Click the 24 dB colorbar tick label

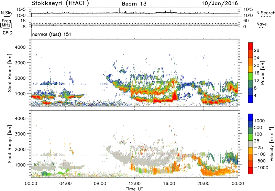click(256, 58)
